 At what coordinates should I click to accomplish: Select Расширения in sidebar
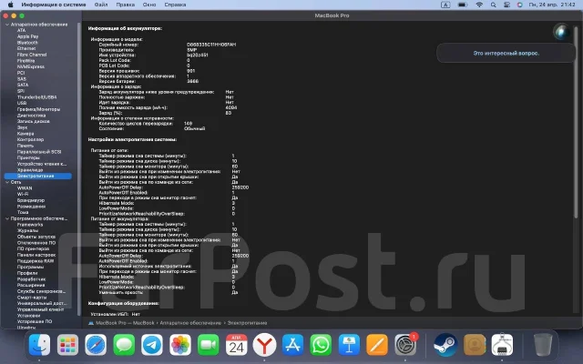tap(31, 285)
